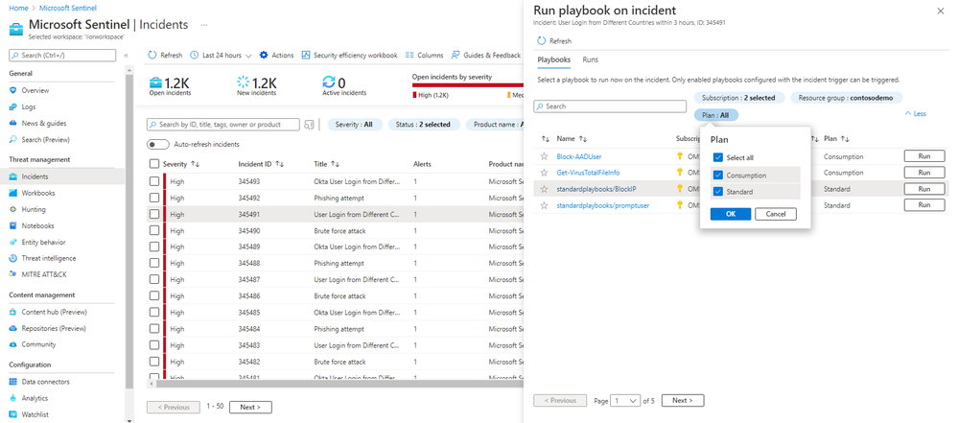Select incident 345492 checkbox
The height and width of the screenshot is (423, 958).
tap(154, 198)
